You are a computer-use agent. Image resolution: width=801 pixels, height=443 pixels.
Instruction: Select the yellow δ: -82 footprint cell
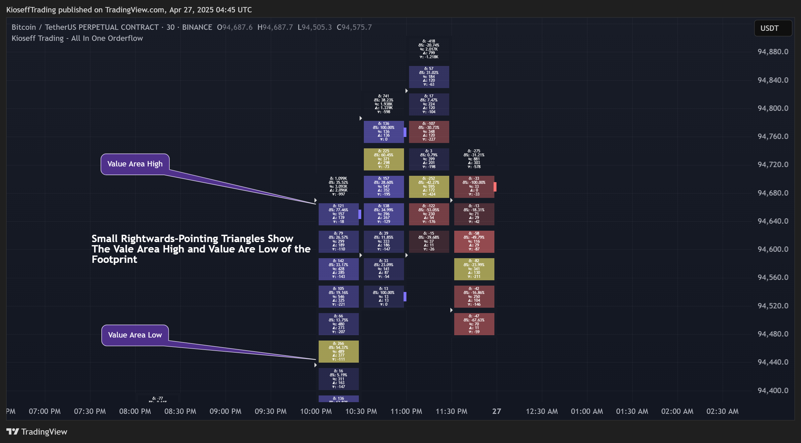point(474,269)
